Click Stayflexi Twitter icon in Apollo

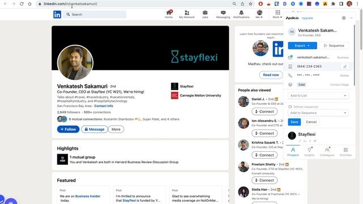(x=315, y=141)
